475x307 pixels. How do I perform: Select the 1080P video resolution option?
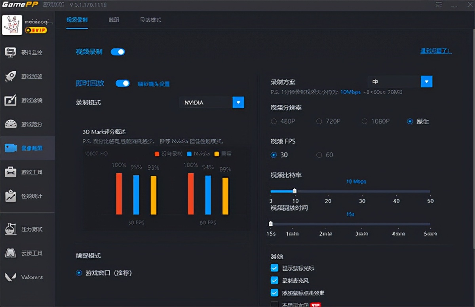(365, 121)
